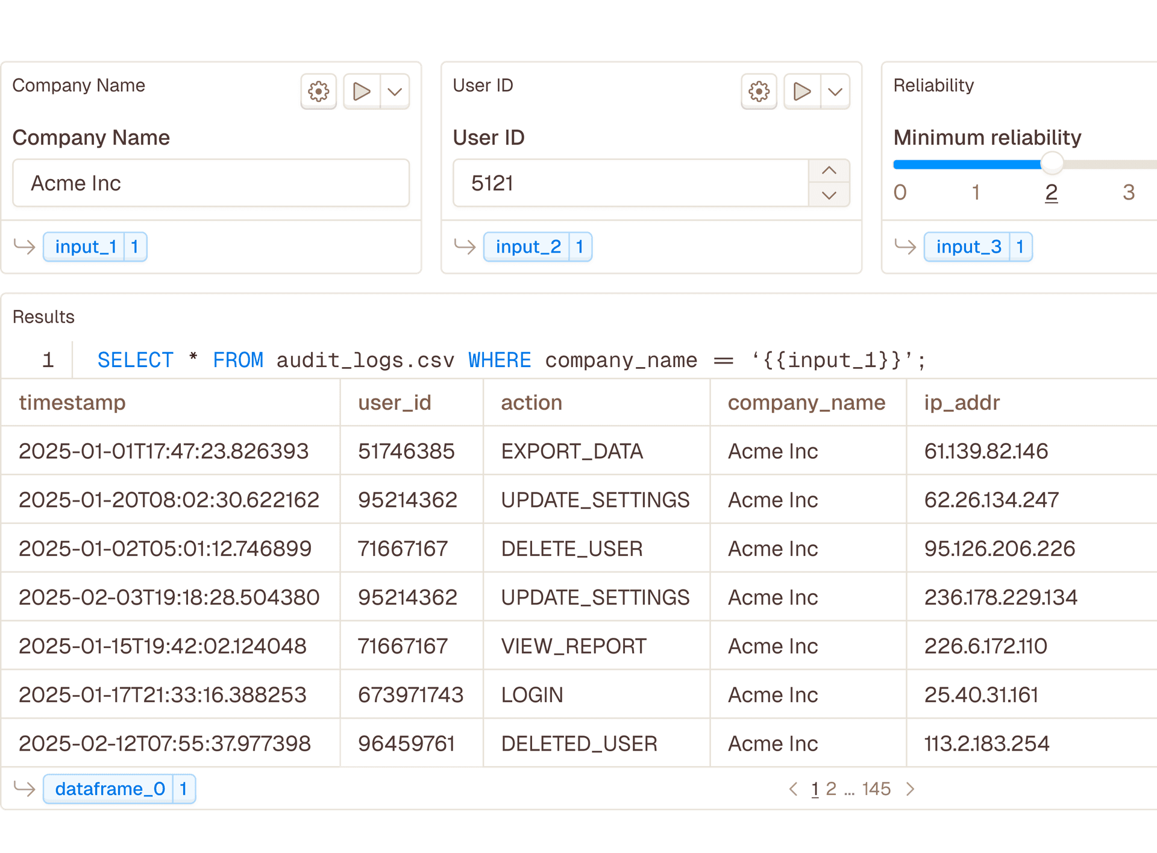
Task: Click the User ID number field
Action: (x=630, y=183)
